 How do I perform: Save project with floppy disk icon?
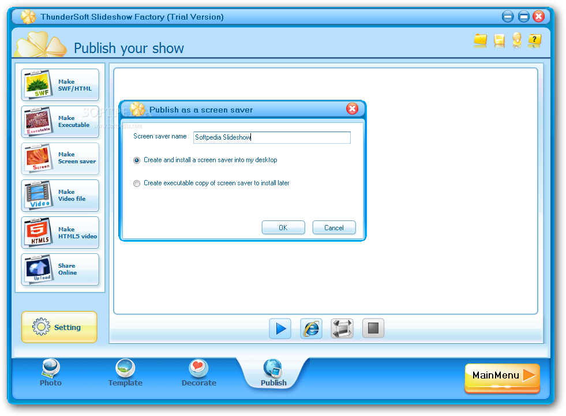pos(499,41)
